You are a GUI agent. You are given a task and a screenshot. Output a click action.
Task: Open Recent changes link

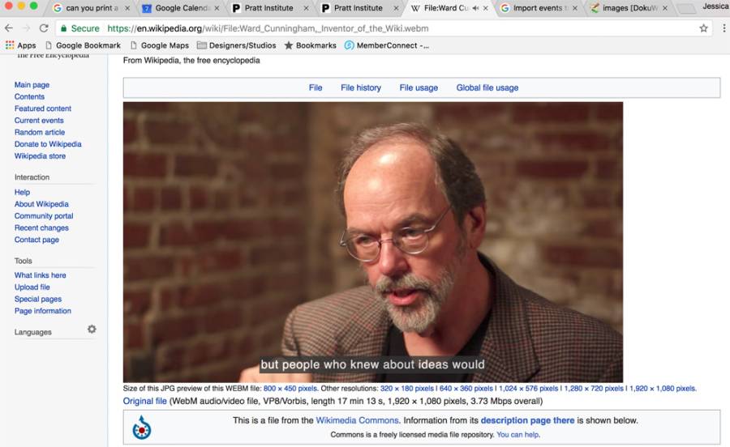pyautogui.click(x=41, y=228)
